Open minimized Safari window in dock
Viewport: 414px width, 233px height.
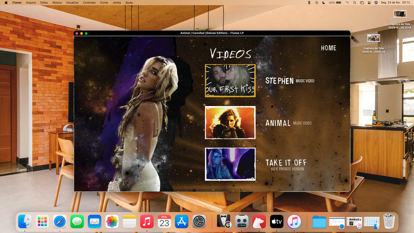[x=337, y=222]
